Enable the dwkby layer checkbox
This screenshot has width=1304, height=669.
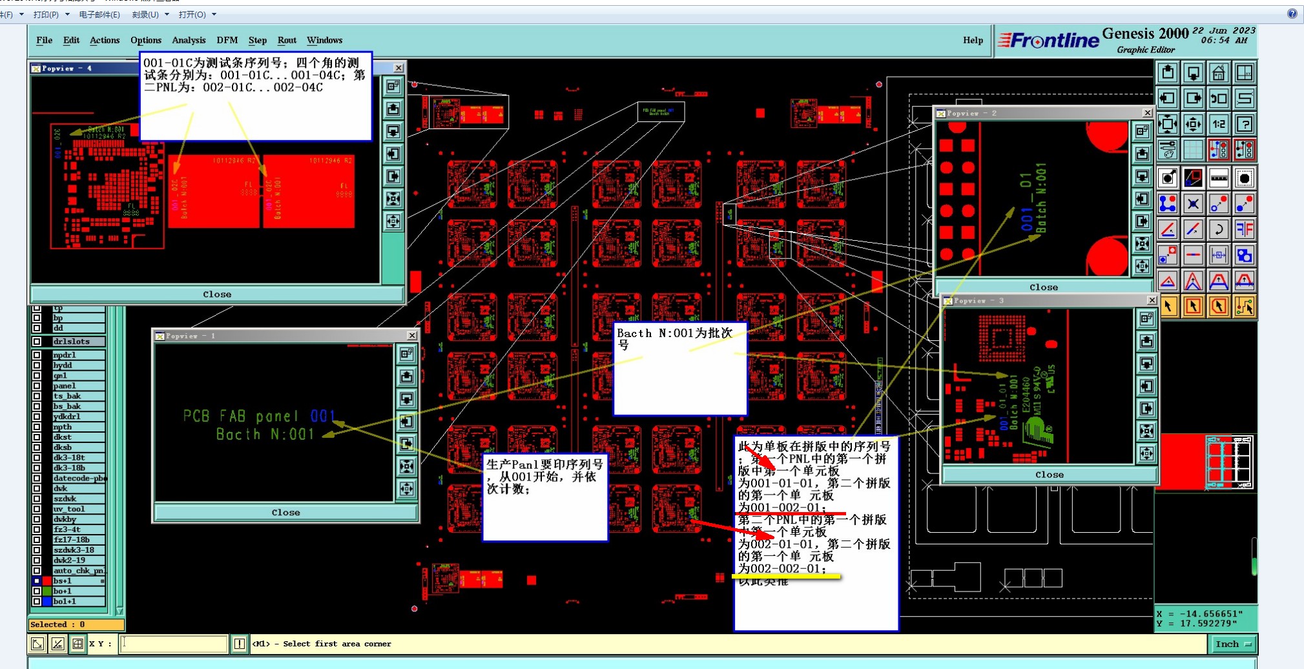(37, 519)
